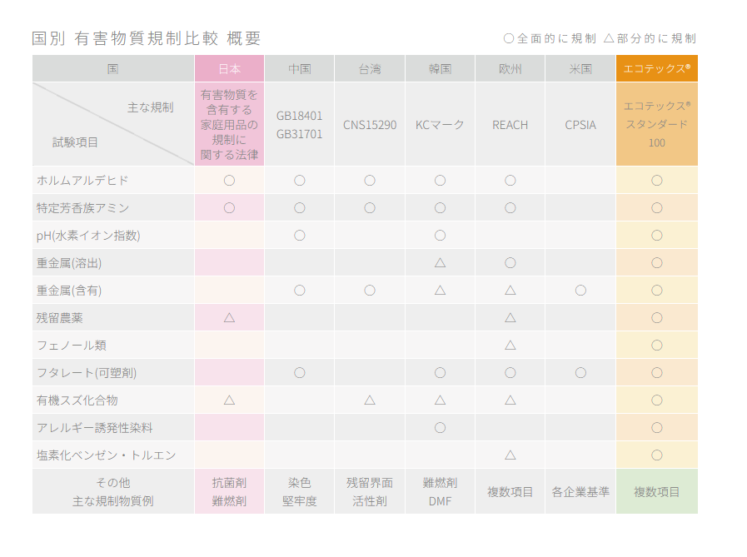Click the green 複数項目 cell under エコテックス
Screen dimensions: 747x557
(x=656, y=491)
